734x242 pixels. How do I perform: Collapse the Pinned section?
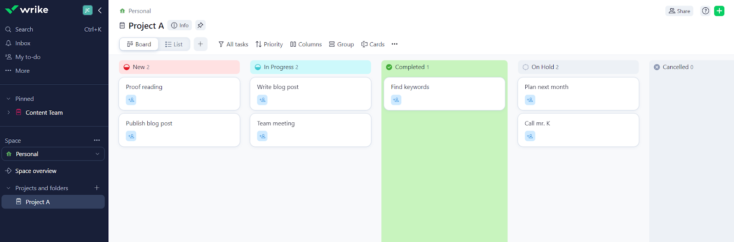8,99
